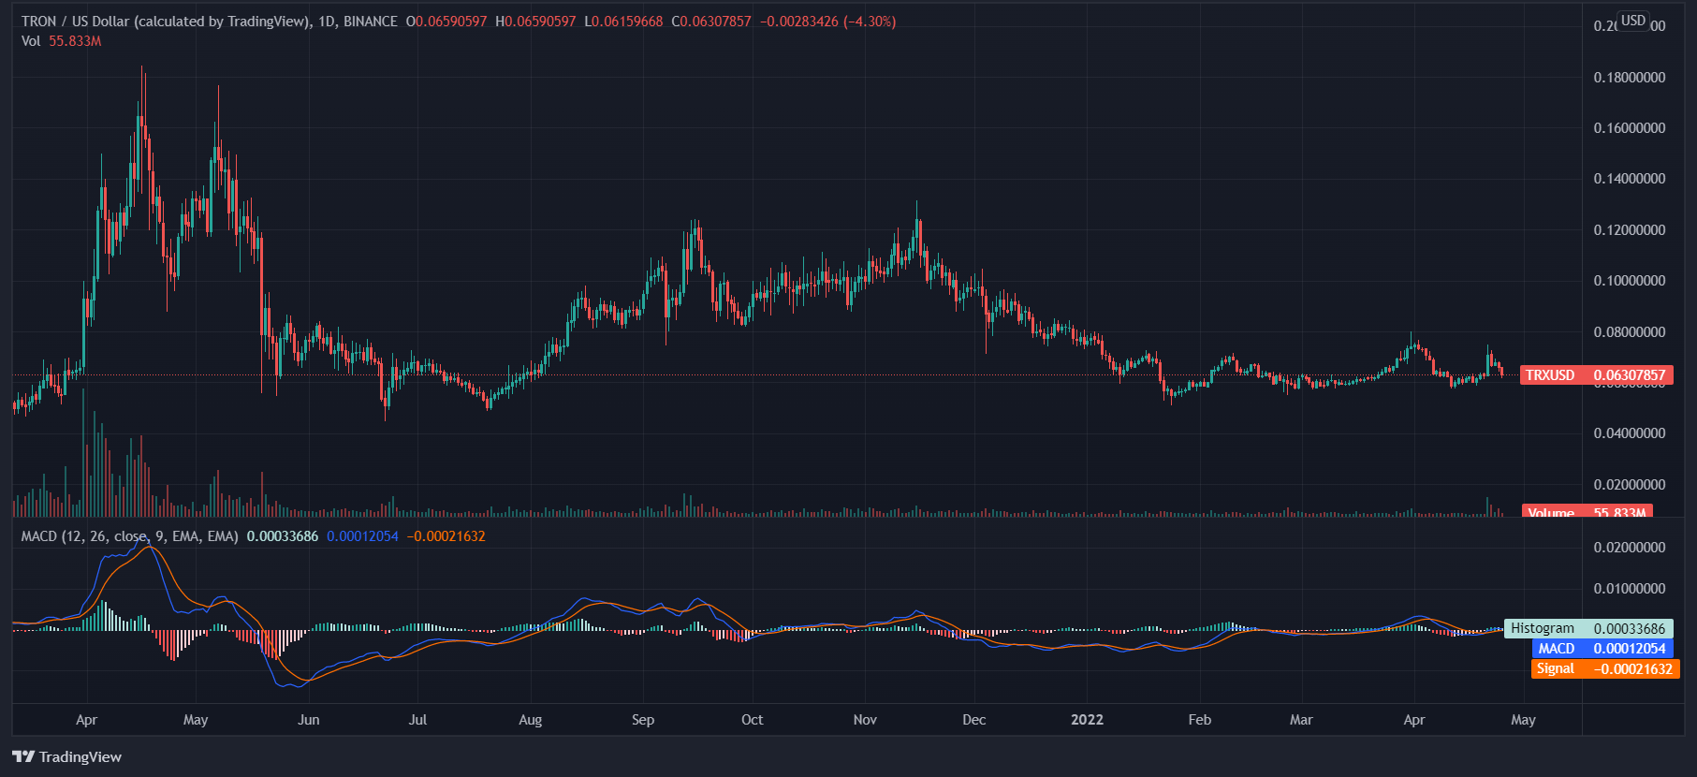This screenshot has height=777, width=1697.
Task: Click the Vol legend label
Action: [x=31, y=41]
